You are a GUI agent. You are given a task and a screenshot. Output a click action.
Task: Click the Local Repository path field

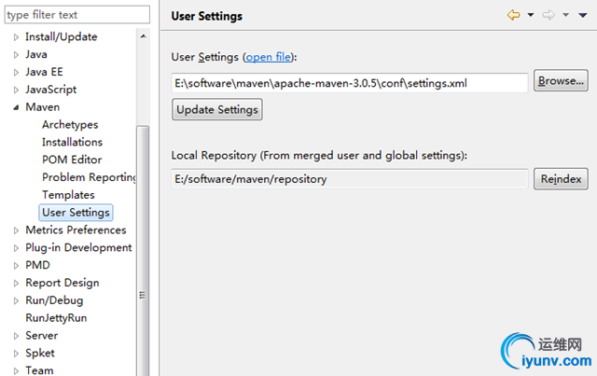(x=350, y=178)
